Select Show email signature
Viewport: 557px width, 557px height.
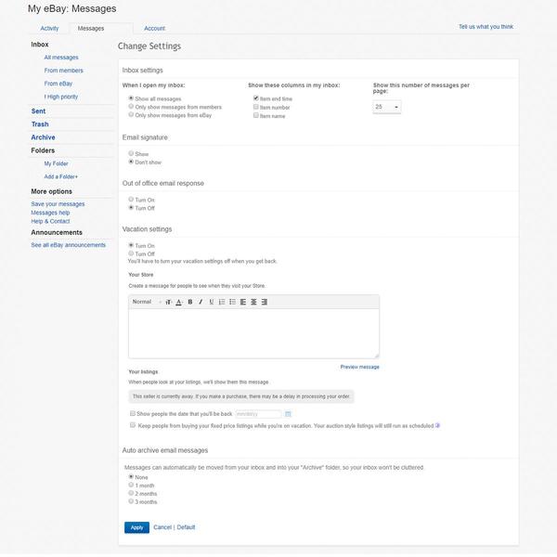131,153
